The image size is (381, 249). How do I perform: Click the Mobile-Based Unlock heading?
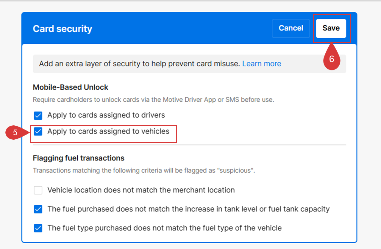pos(71,87)
